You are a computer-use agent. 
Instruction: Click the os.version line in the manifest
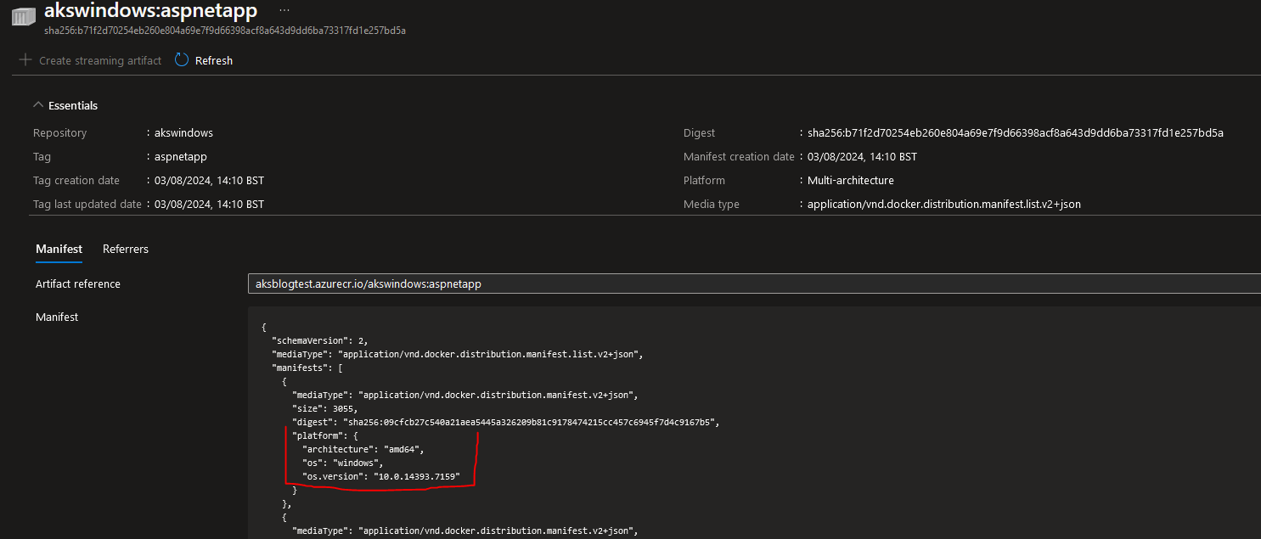click(380, 477)
